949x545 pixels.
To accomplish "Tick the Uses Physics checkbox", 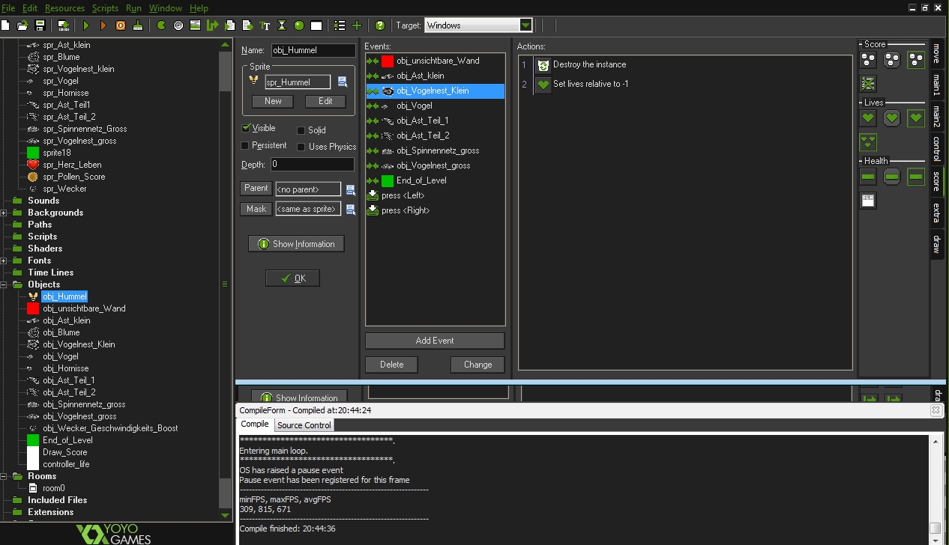I will pyautogui.click(x=301, y=147).
